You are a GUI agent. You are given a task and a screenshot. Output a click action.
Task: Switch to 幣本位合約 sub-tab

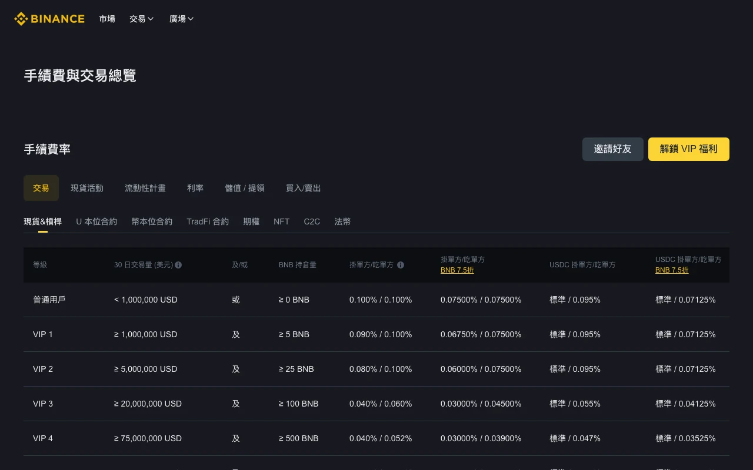tap(152, 221)
